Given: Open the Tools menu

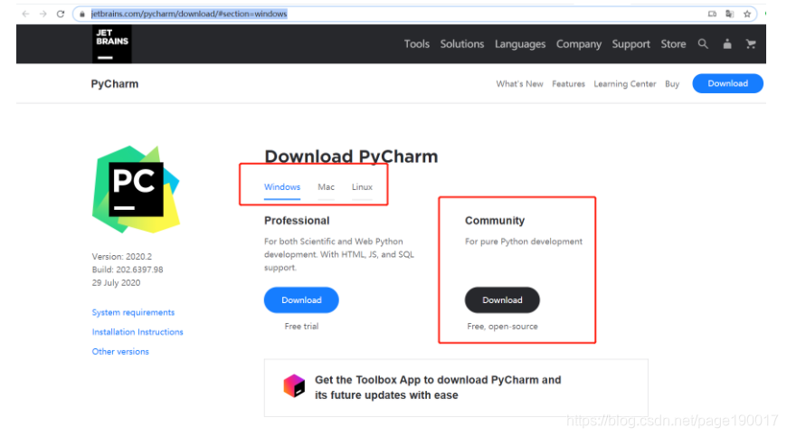Looking at the screenshot, I should [x=417, y=44].
